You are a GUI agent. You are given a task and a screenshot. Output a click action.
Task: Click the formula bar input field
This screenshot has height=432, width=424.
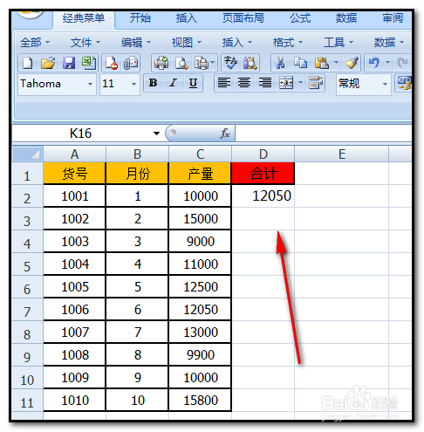(324, 134)
